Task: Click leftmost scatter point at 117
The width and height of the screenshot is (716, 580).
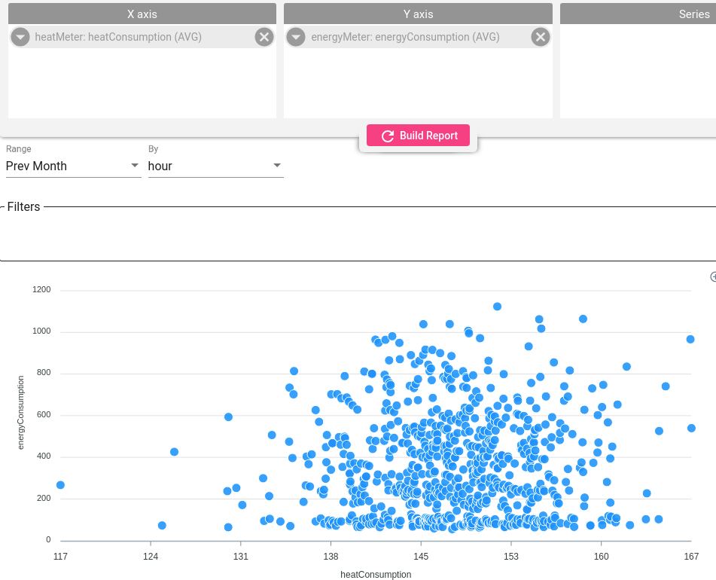Action: (60, 485)
